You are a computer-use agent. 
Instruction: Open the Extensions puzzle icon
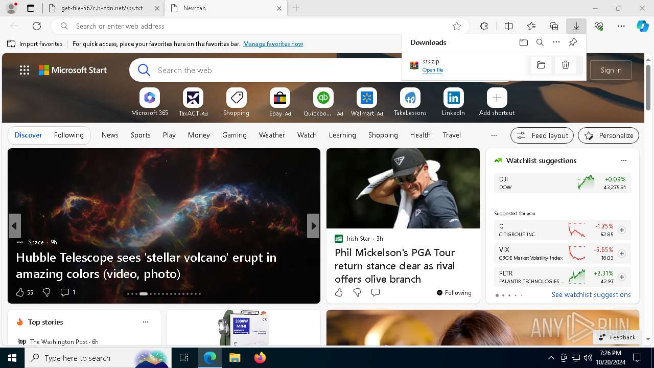click(484, 26)
